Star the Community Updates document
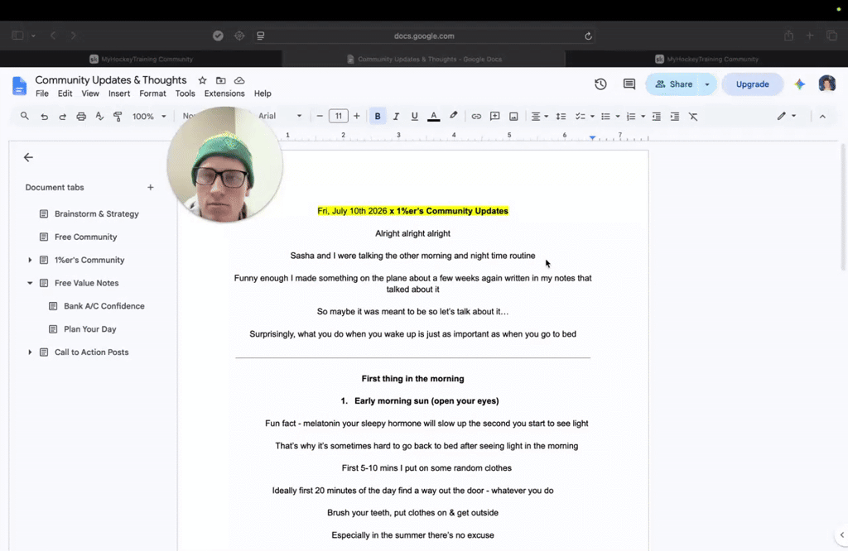Viewport: 848px width, 551px height. point(202,80)
